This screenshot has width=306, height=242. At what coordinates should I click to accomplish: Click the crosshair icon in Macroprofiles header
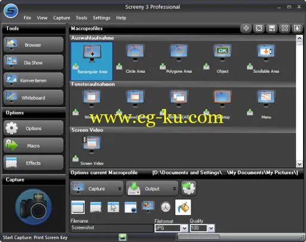coord(246,28)
